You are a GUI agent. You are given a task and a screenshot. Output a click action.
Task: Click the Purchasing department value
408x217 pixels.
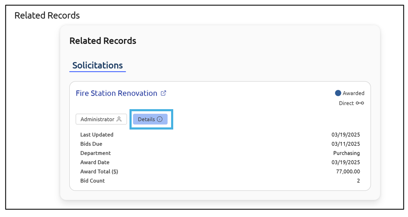pos(346,153)
